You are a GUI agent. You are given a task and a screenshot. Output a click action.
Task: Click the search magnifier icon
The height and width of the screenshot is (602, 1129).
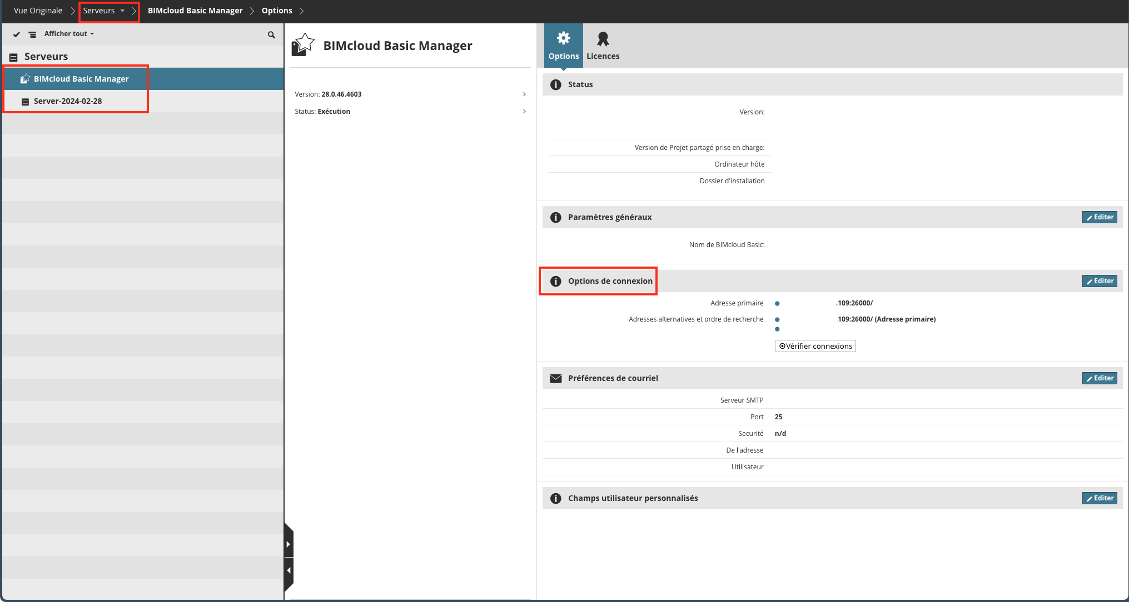click(x=271, y=35)
